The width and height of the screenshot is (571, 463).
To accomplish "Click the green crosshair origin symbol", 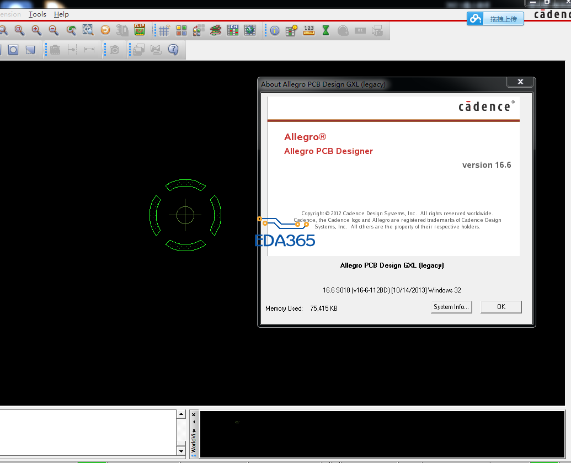I will click(185, 215).
